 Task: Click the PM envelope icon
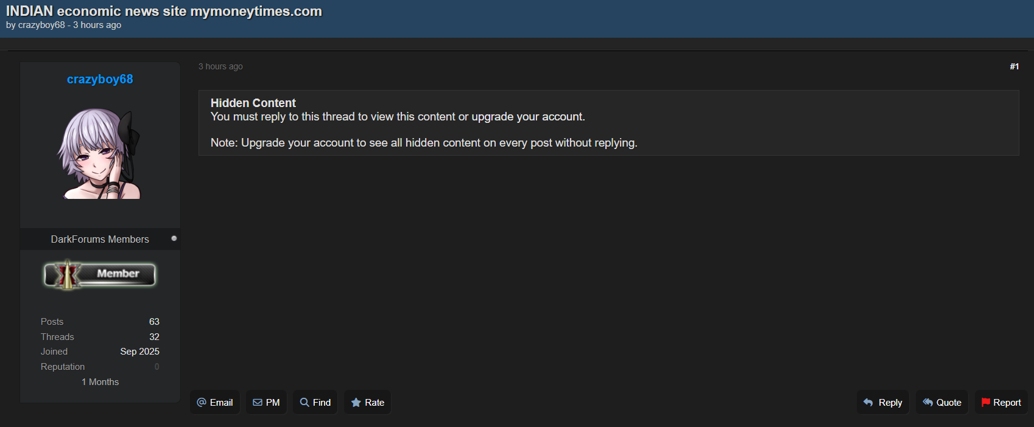[x=258, y=403]
